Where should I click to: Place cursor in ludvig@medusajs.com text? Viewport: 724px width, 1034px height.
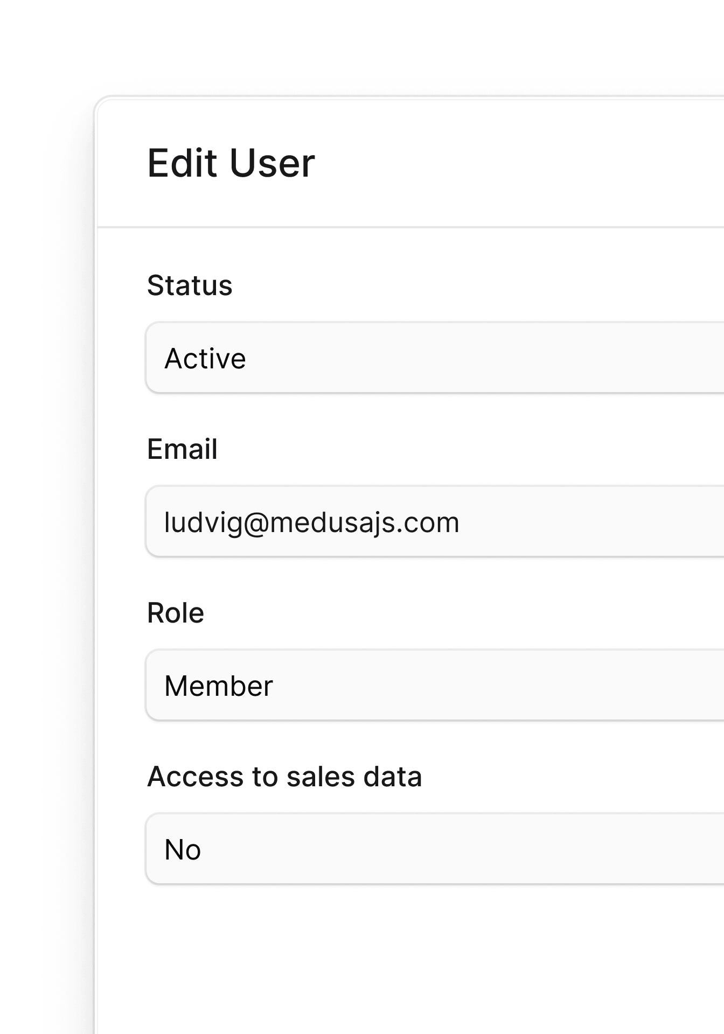coord(312,523)
